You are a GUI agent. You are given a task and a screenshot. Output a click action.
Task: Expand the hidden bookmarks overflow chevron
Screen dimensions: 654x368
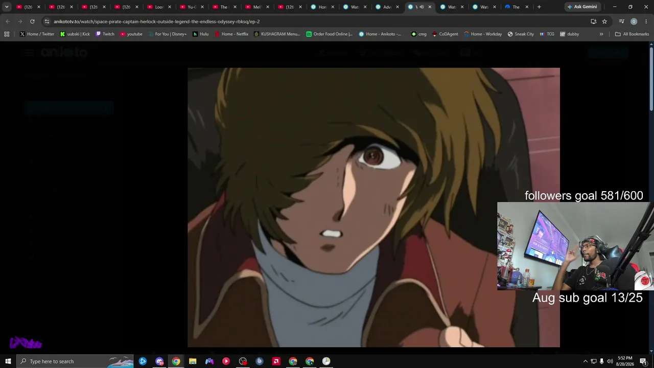pyautogui.click(x=601, y=34)
